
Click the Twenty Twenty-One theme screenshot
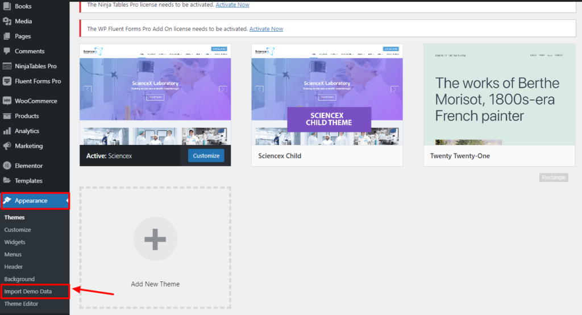[x=499, y=94]
